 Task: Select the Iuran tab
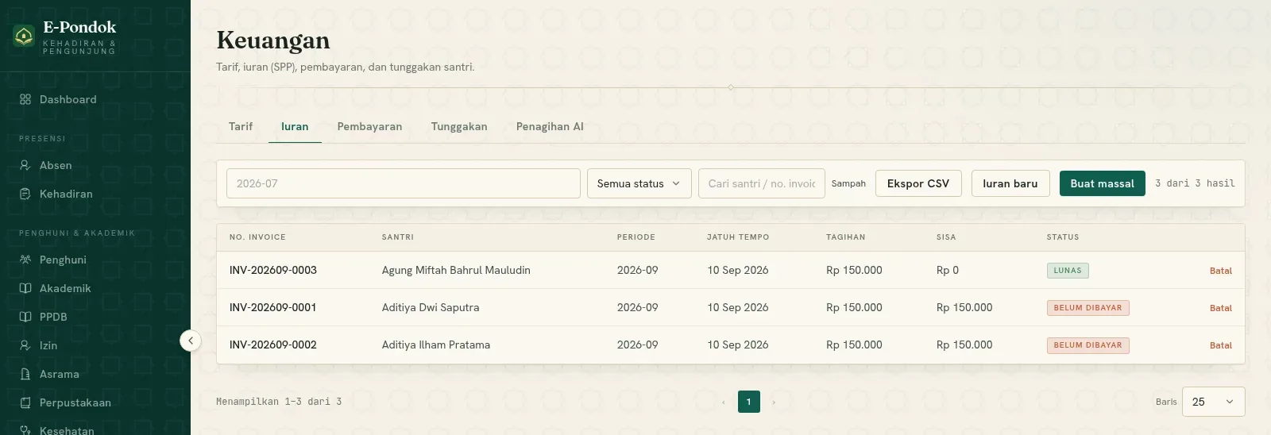[x=295, y=126]
